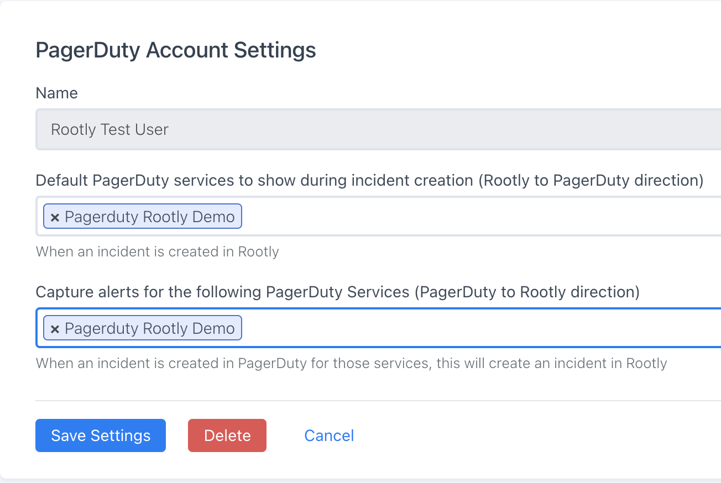Click the PagerDuty Account Settings heading

(x=176, y=50)
